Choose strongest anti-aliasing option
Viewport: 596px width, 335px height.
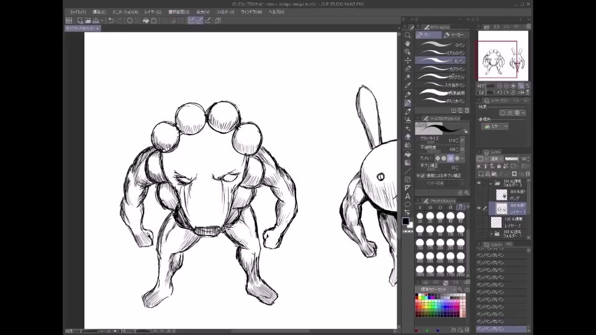457,158
